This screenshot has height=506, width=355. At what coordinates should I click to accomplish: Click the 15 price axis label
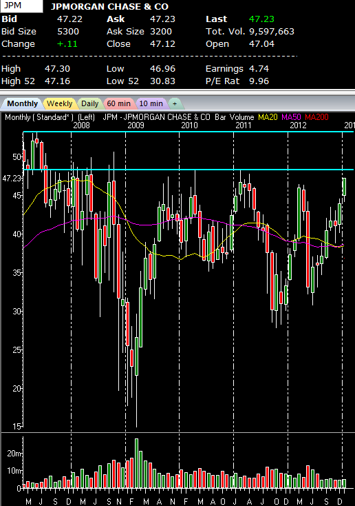coord(17,427)
